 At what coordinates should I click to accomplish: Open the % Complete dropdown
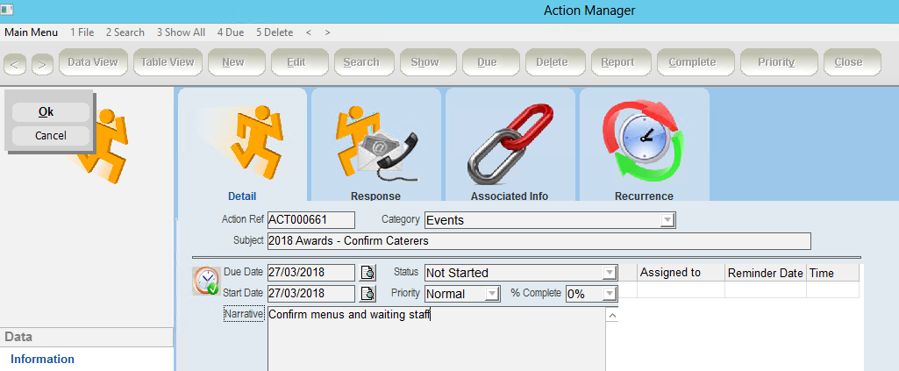(x=610, y=294)
